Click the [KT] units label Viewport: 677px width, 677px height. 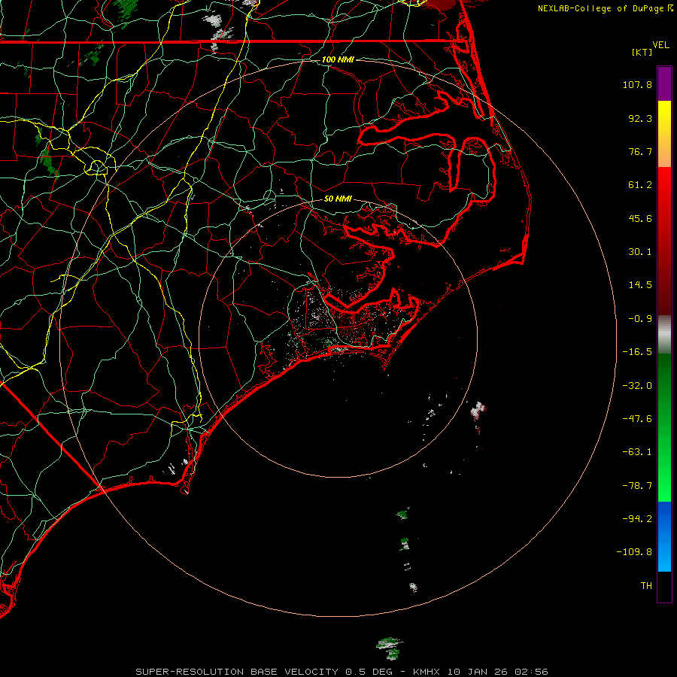point(642,52)
